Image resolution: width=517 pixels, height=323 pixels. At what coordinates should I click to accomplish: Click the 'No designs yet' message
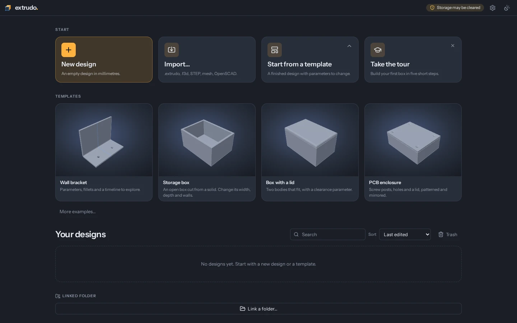[258, 264]
